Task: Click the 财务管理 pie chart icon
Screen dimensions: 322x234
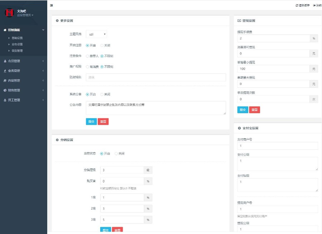Action: 5,90
